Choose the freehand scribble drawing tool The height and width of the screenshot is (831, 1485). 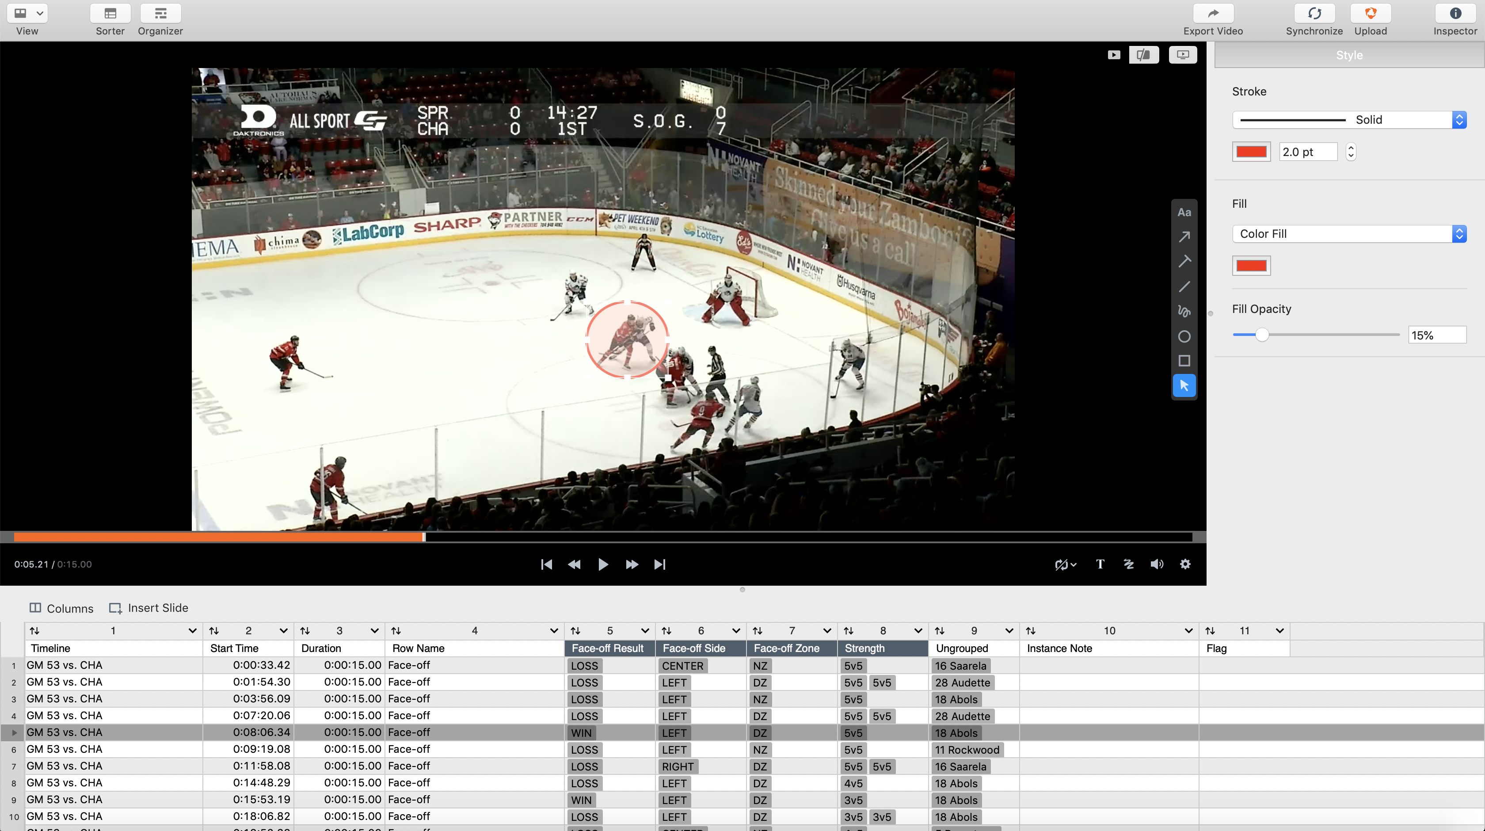coord(1184,312)
